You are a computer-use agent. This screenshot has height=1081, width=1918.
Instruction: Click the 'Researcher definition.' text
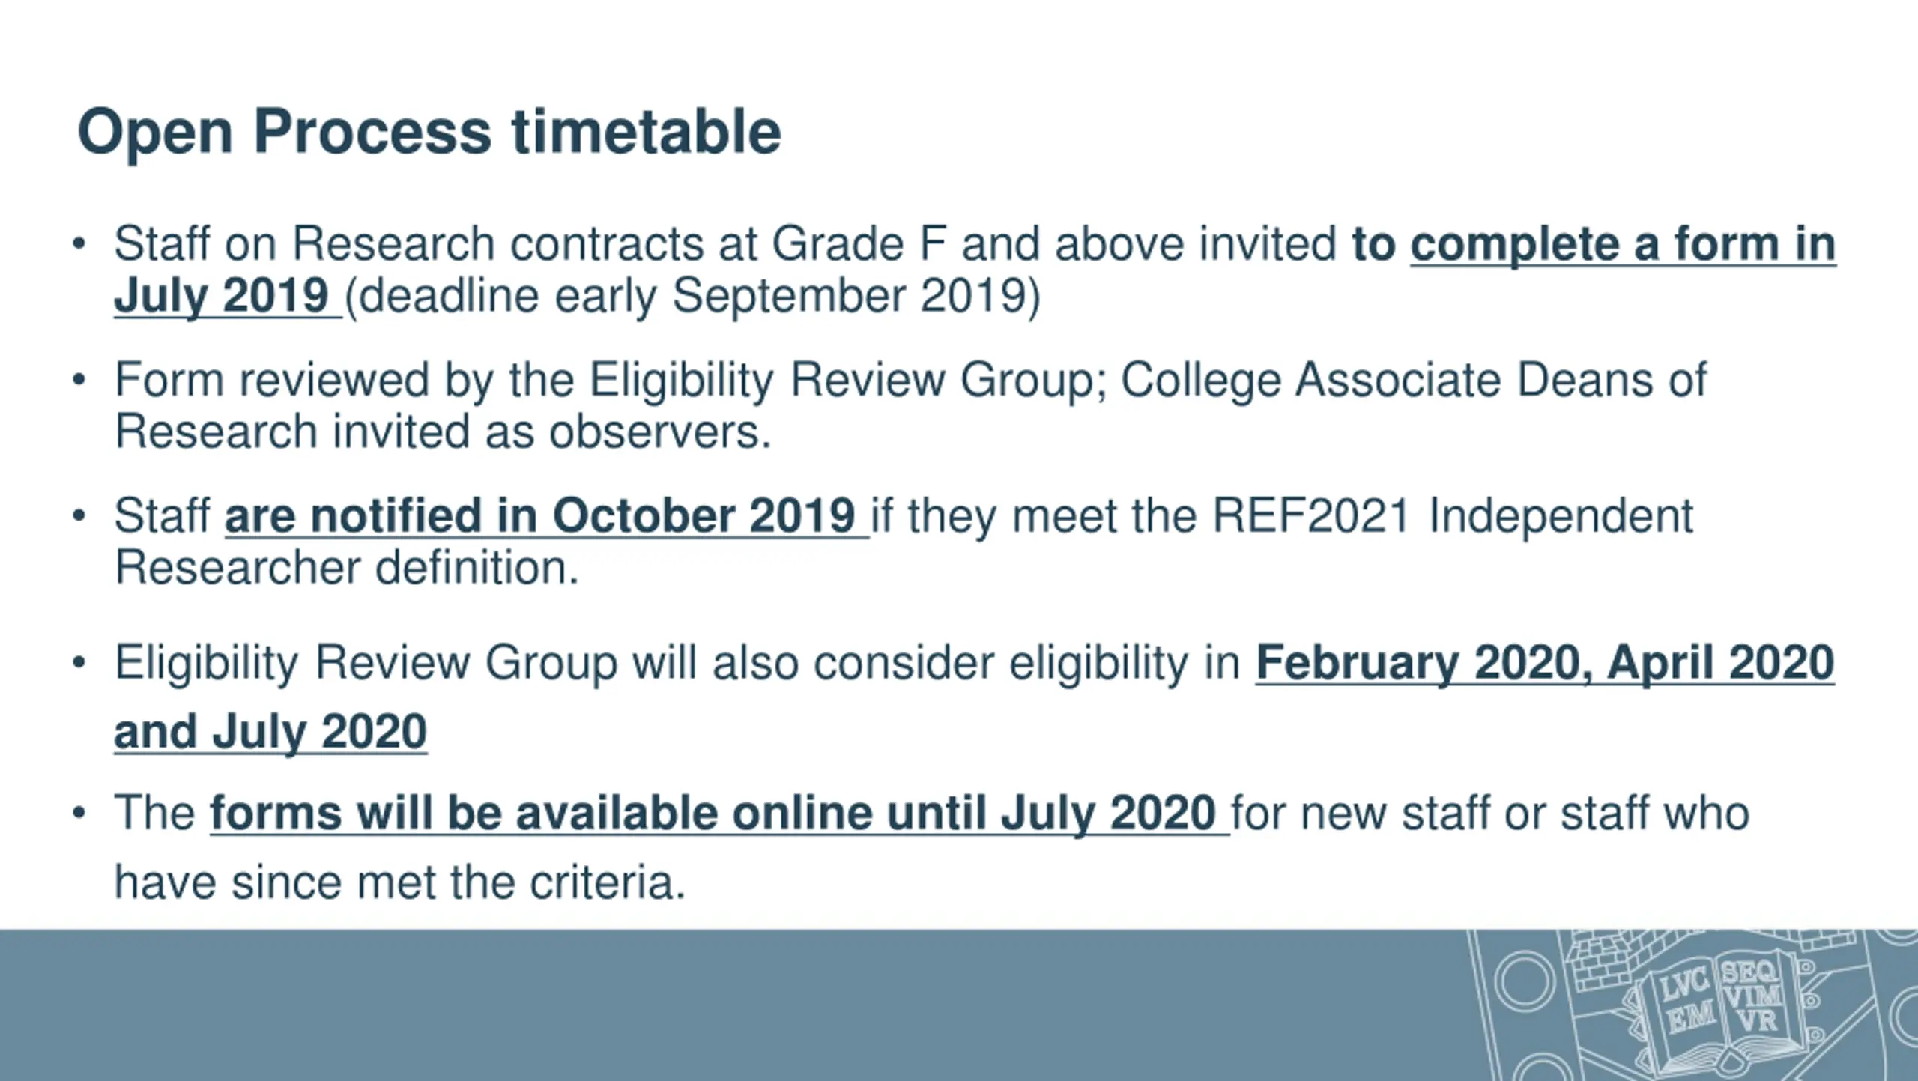point(347,568)
